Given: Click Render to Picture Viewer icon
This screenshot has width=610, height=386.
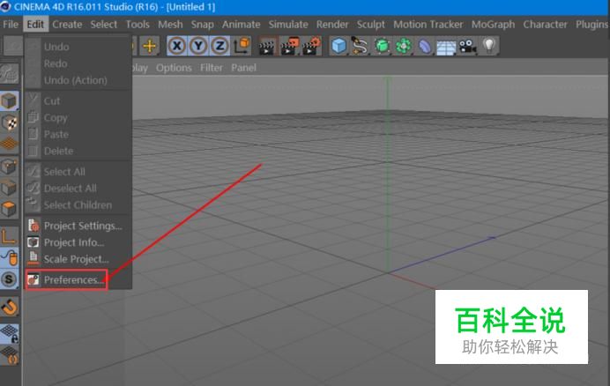Looking at the screenshot, I should tap(289, 46).
